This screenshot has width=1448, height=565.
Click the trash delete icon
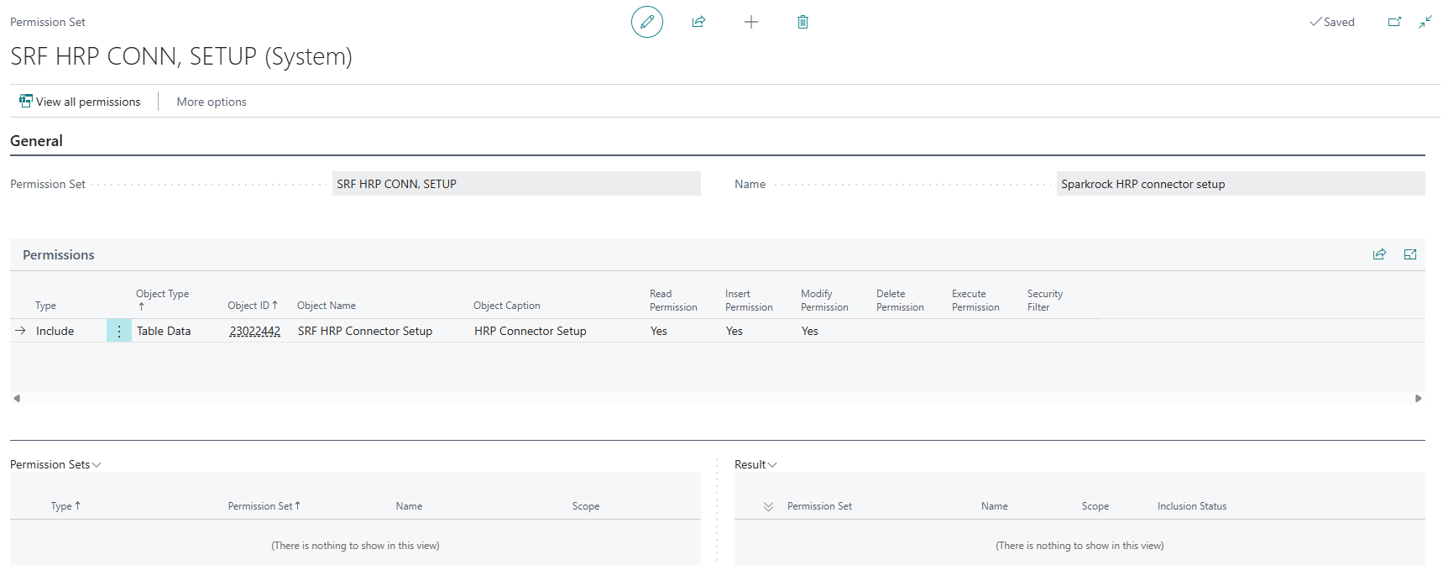click(x=802, y=22)
